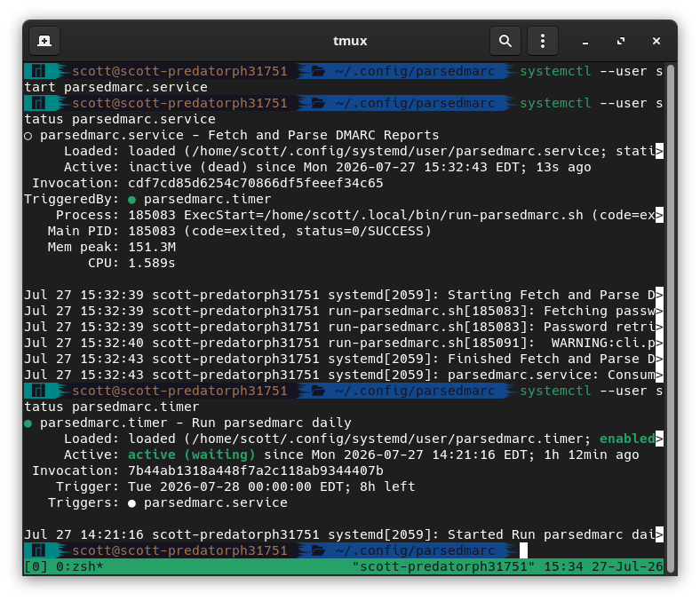Click the Main PID '185083 (code=exited, status=0/SUCCESS)'

[x=280, y=231]
